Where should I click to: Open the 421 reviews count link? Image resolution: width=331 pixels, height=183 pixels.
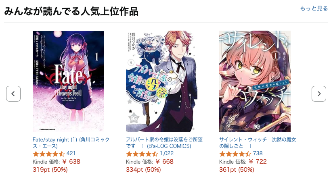(x=71, y=154)
